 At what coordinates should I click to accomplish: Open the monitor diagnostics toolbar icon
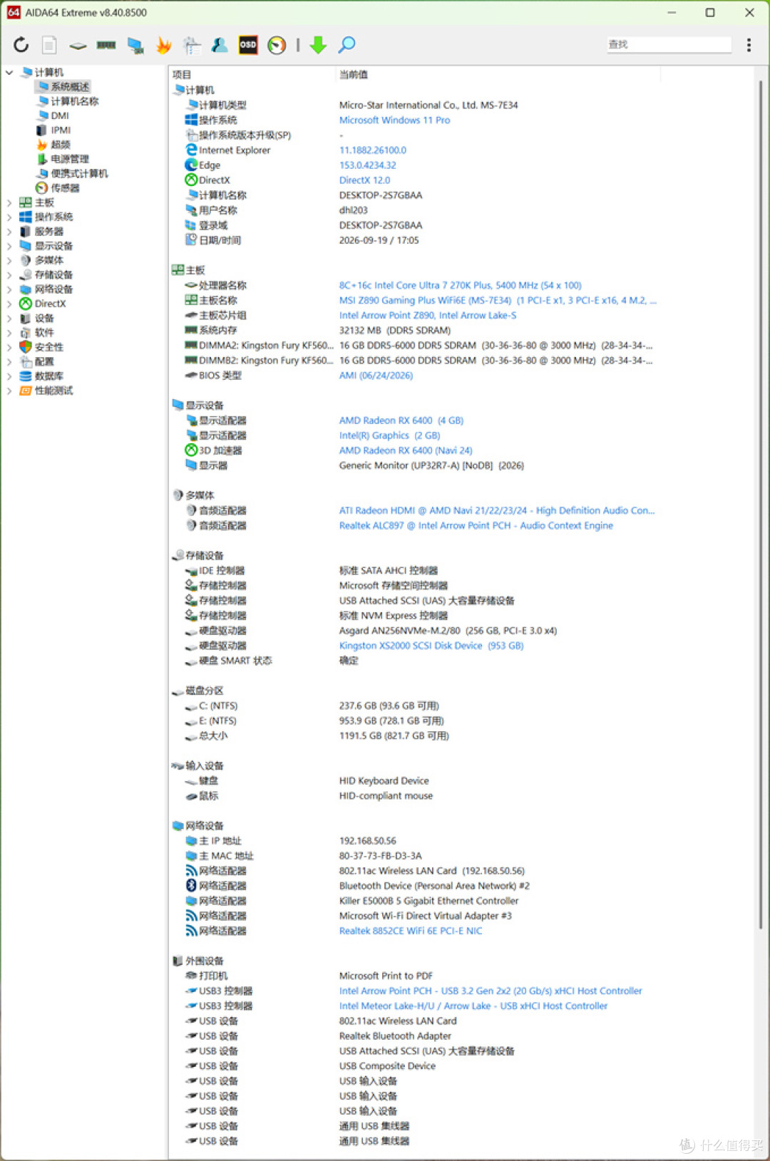[135, 46]
